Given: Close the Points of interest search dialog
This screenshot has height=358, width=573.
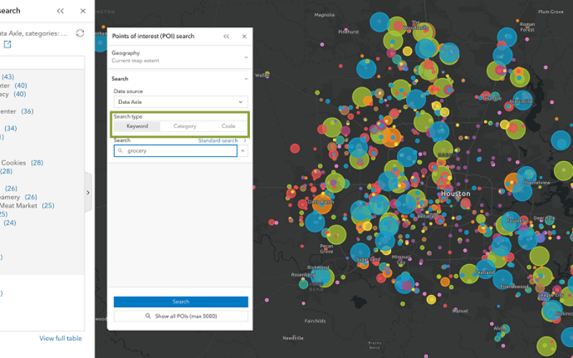Looking at the screenshot, I should tap(244, 37).
